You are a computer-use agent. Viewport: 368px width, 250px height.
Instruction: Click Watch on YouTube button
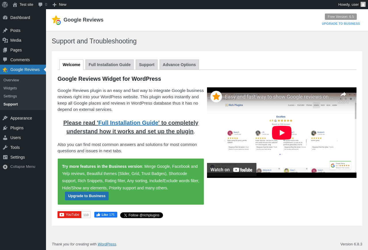(x=232, y=170)
